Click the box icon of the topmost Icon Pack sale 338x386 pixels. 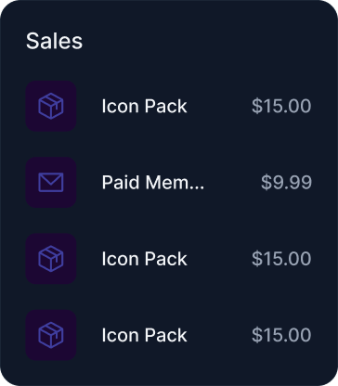point(51,106)
